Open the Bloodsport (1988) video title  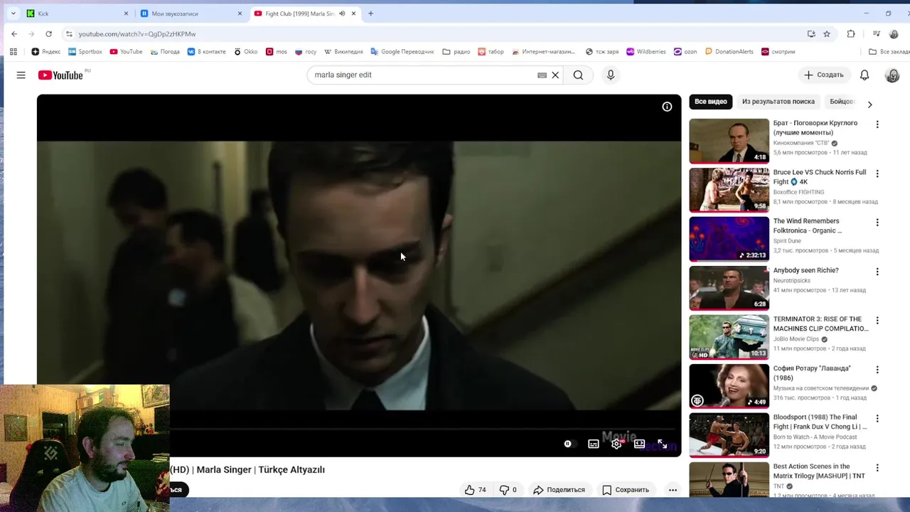pyautogui.click(x=820, y=422)
